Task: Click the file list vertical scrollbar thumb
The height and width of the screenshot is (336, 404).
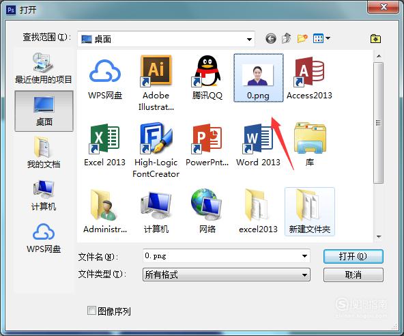Action: 378,123
